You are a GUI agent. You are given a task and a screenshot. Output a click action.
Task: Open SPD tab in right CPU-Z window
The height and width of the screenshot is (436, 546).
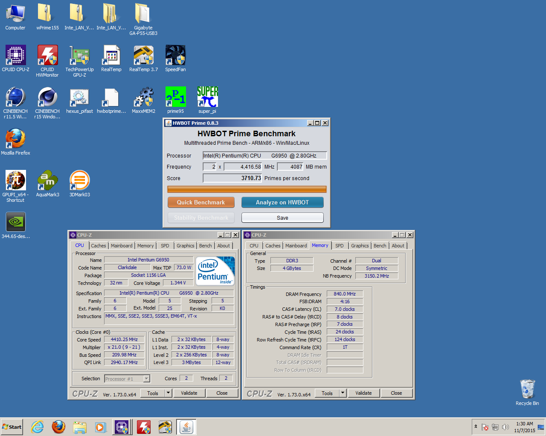(x=340, y=246)
